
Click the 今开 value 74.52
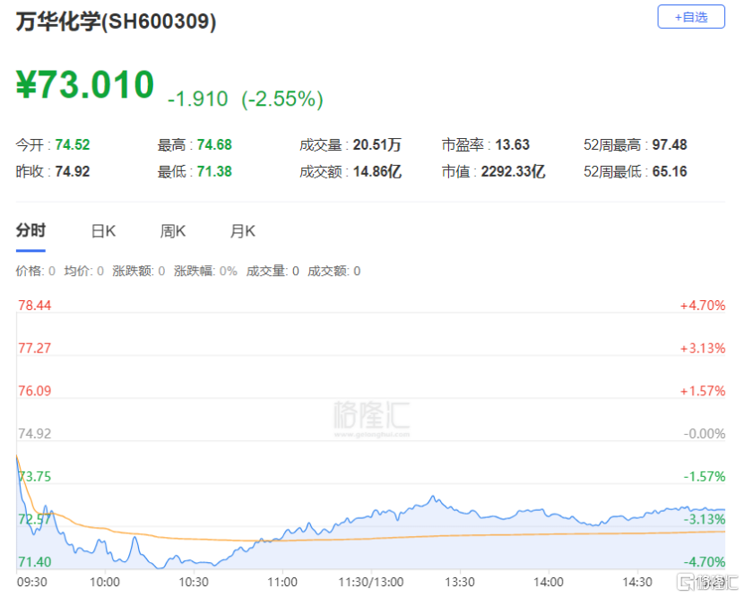tap(72, 144)
